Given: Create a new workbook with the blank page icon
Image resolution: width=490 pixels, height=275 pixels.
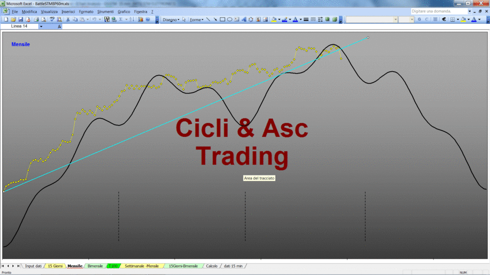Looking at the screenshot, I should [x=6, y=19].
